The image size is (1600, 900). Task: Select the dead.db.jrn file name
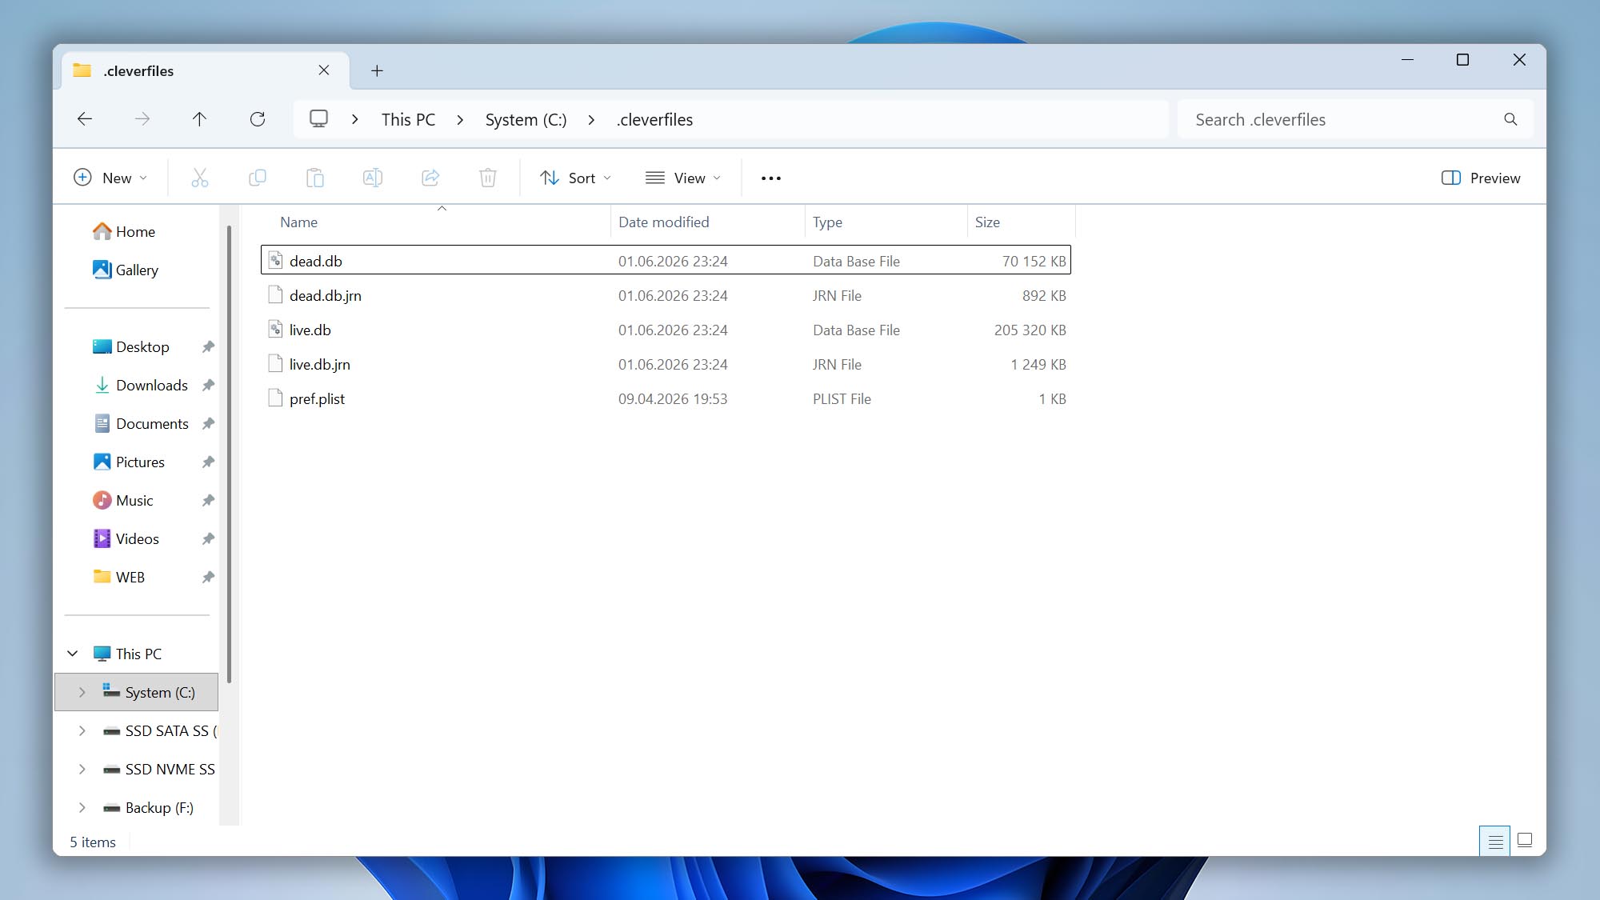(x=326, y=295)
